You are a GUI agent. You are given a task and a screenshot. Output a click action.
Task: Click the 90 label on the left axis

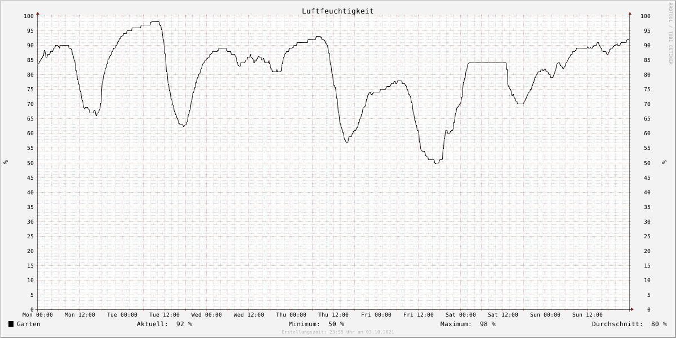30,45
